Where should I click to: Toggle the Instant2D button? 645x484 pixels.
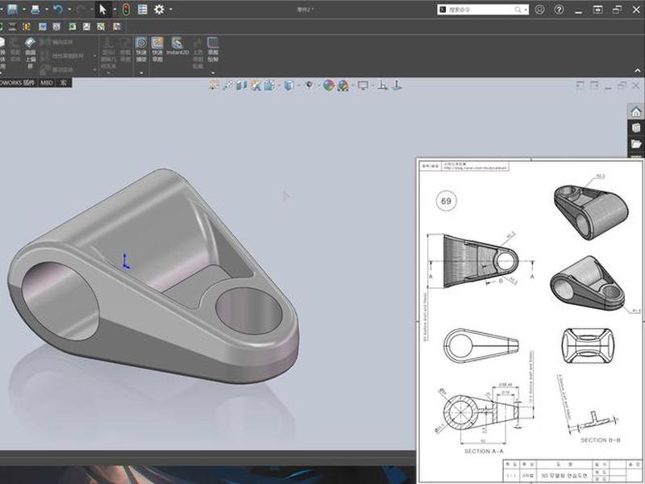[x=177, y=46]
